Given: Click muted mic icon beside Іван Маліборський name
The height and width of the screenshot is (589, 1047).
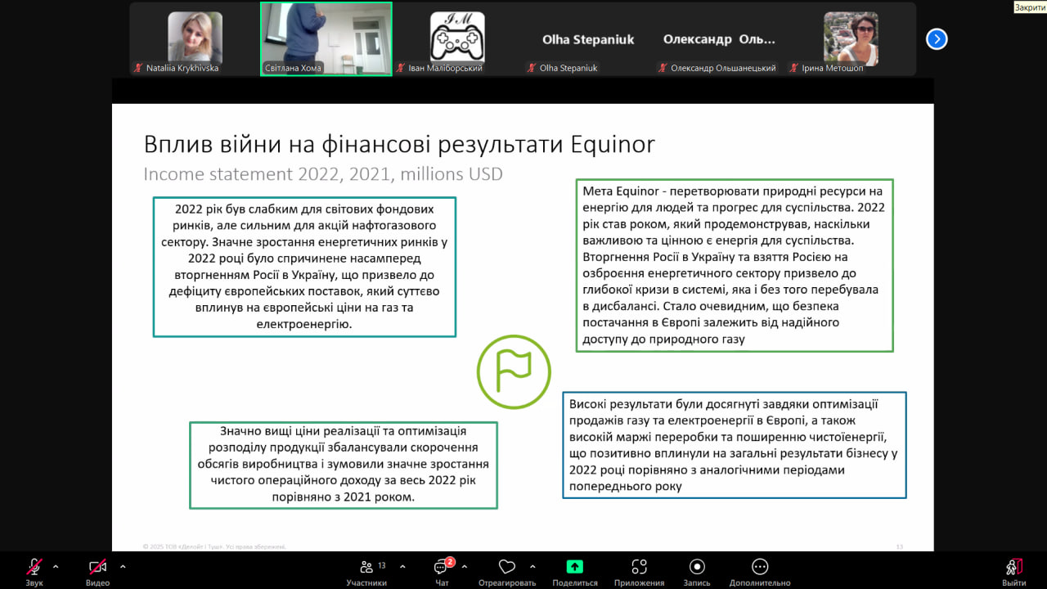Looking at the screenshot, I should (401, 68).
